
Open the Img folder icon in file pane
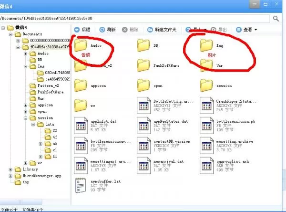point(206,45)
